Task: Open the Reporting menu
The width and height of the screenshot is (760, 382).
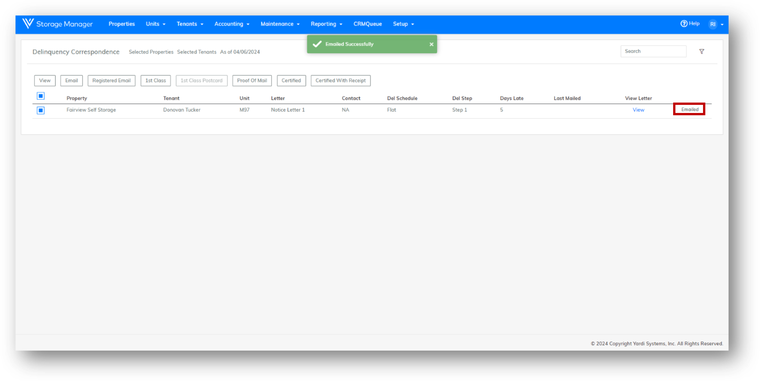Action: (326, 24)
